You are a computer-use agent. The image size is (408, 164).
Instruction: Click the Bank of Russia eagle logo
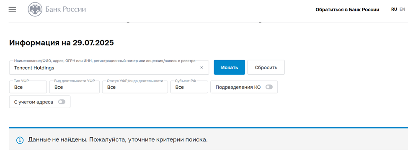pyautogui.click(x=35, y=10)
